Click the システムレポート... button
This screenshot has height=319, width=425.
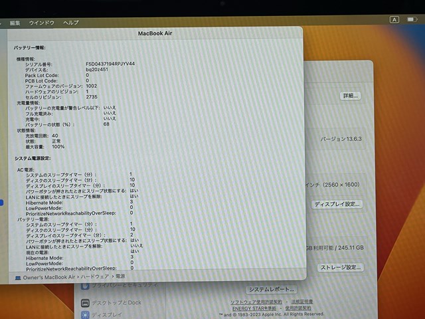click(x=271, y=290)
